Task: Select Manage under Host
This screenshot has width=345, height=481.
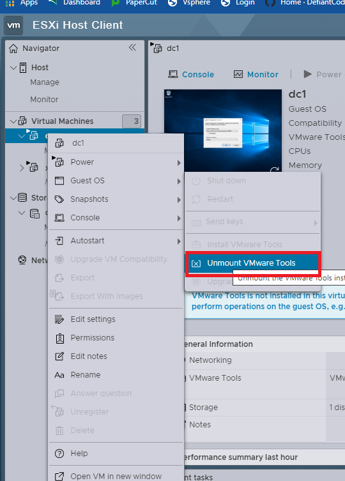Action: coord(45,82)
